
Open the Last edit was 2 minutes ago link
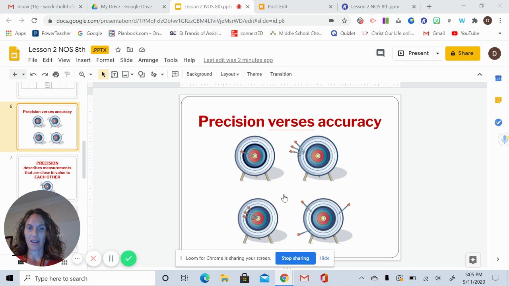click(238, 60)
